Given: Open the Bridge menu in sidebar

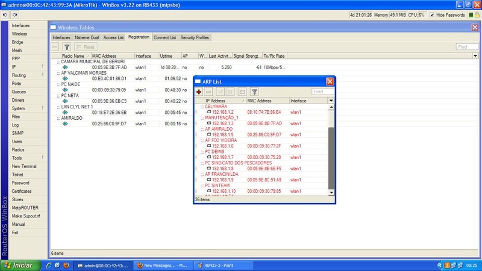Looking at the screenshot, I should pos(17,42).
